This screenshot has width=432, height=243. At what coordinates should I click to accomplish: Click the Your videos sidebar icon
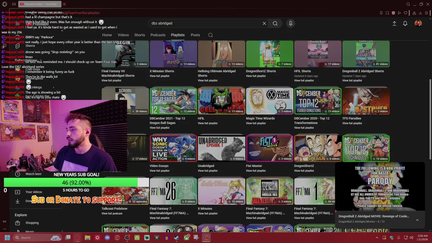pyautogui.click(x=18, y=192)
